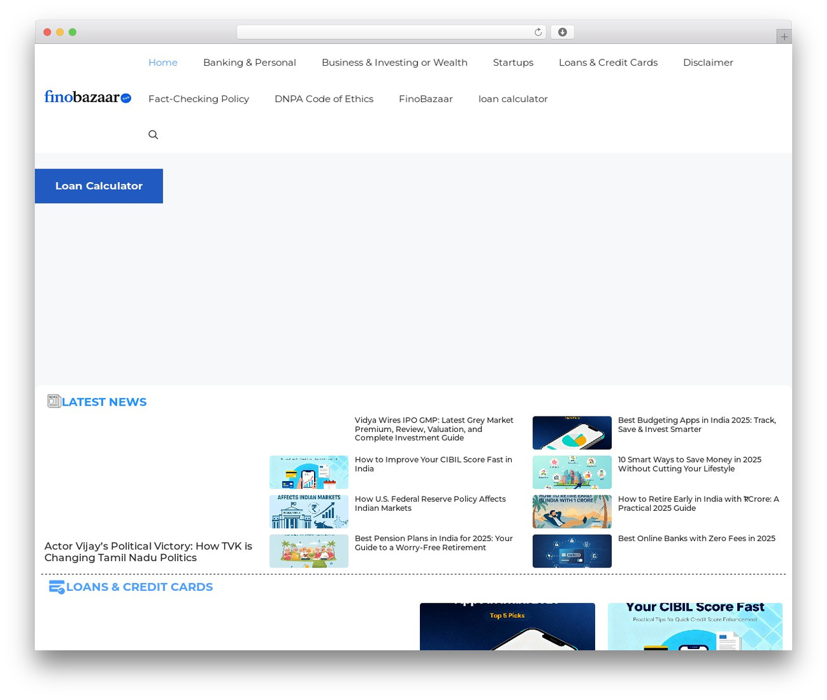Open Best Pension Plans in India article
Screen dimensions: 827x700
coord(434,543)
